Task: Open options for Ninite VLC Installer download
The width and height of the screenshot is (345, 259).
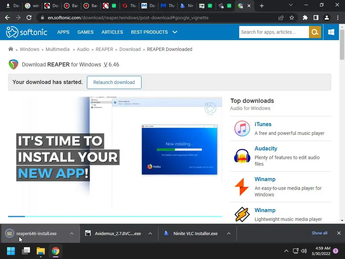Action: [229, 233]
